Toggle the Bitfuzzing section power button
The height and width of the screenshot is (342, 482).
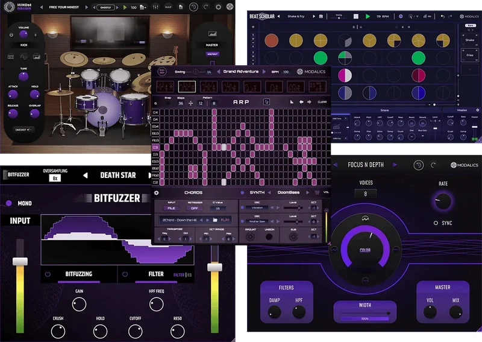pyautogui.click(x=48, y=274)
